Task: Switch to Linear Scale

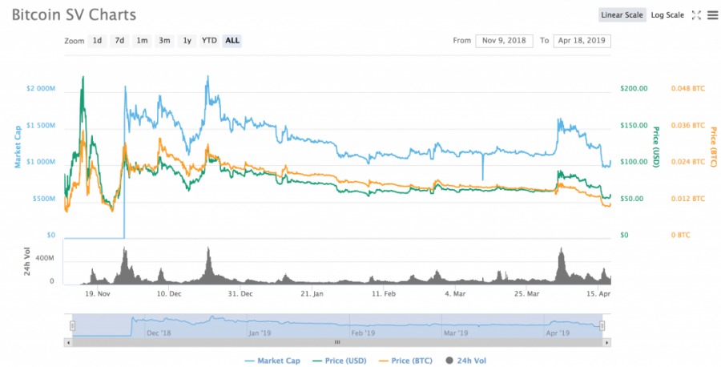Action: 622,15
